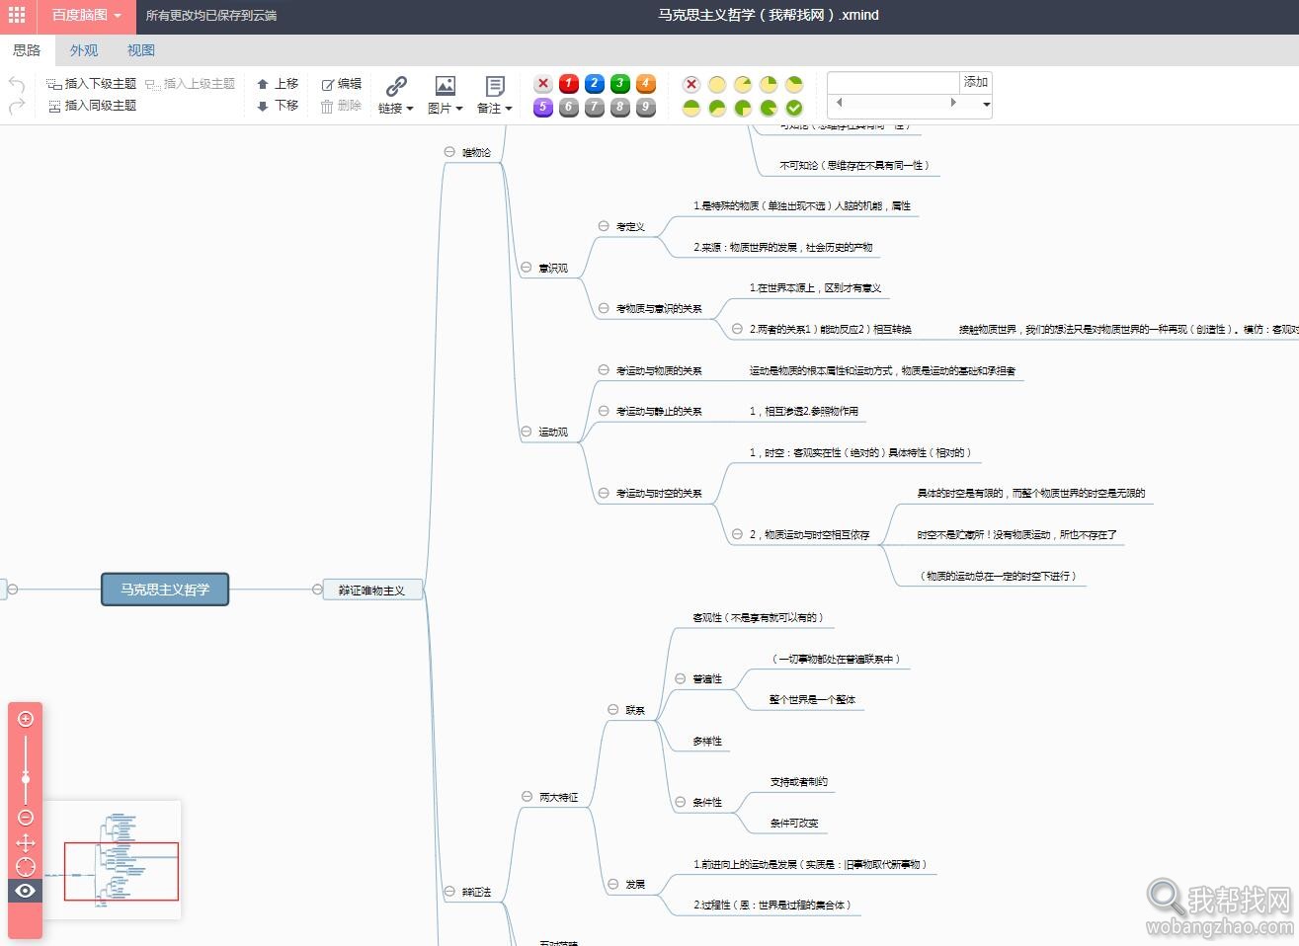Screen dimensions: 1299x946
Task: Click the zoom out minus icon
Action: click(x=26, y=817)
